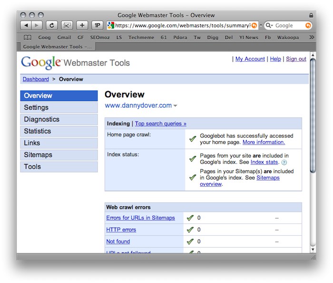The height and width of the screenshot is (283, 333).
Task: Open Tools in the left sidebar
Action: 59,167
